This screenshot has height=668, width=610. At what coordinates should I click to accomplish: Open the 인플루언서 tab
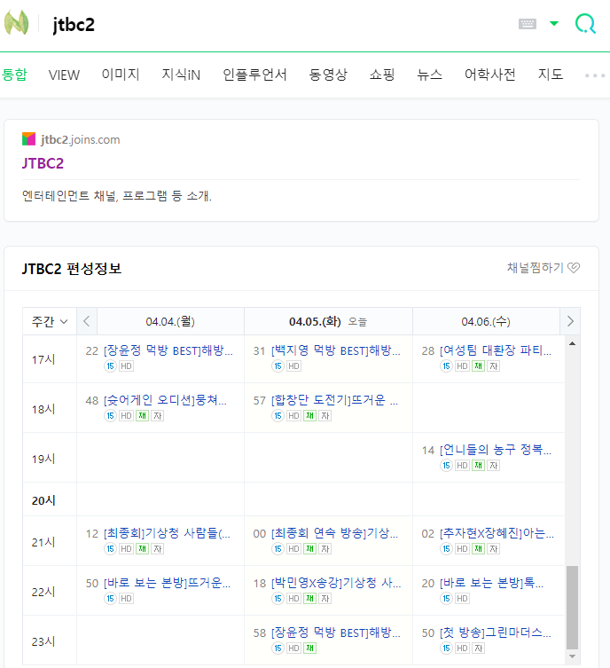tap(255, 75)
